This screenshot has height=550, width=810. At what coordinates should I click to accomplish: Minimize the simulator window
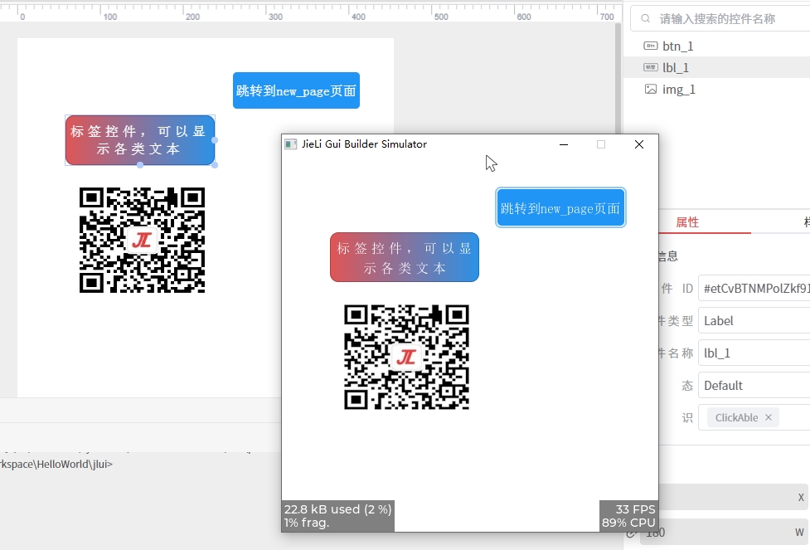[x=564, y=144]
